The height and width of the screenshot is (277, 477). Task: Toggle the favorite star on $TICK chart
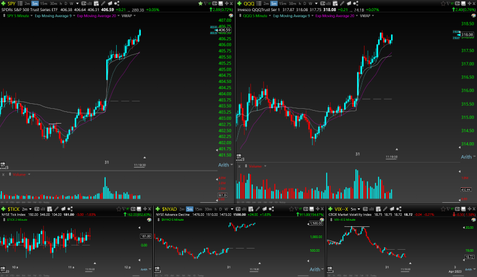click(x=119, y=209)
